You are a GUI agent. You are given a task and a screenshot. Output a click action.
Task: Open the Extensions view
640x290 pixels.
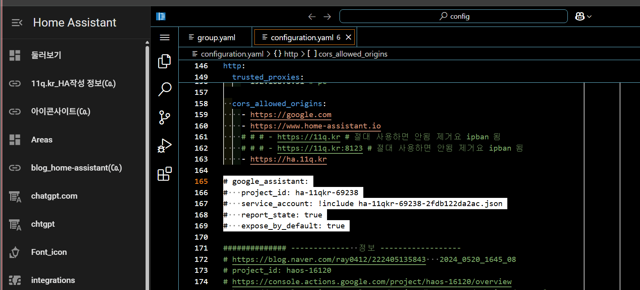pos(165,174)
